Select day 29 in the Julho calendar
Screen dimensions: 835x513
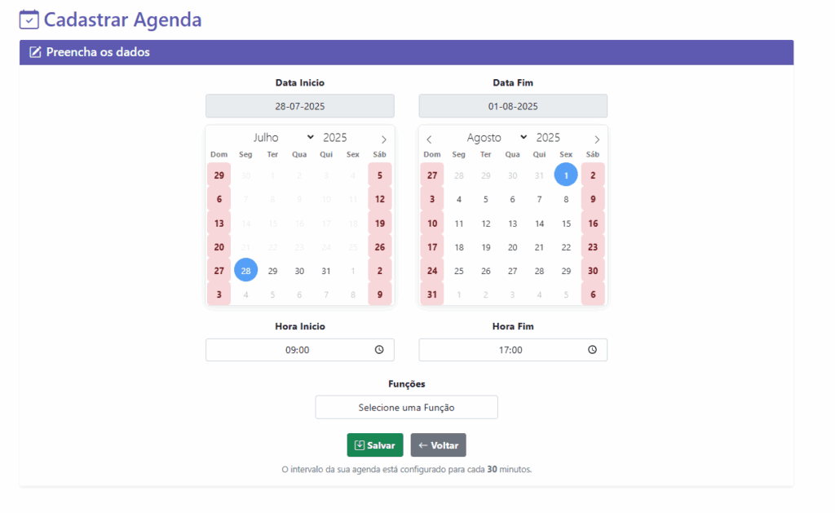[273, 271]
